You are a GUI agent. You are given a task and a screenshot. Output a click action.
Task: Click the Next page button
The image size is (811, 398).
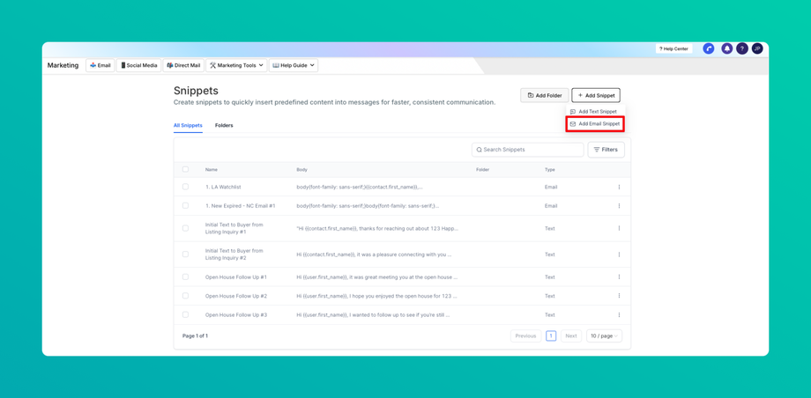point(571,336)
